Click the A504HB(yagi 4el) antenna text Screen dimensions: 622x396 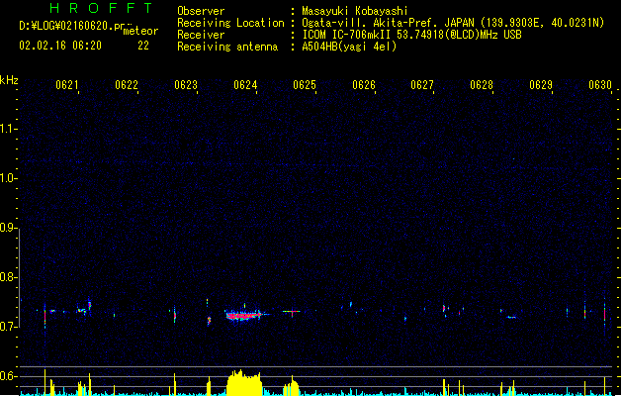tap(349, 47)
